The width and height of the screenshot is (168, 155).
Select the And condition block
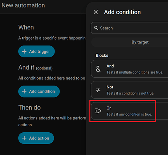(x=129, y=69)
